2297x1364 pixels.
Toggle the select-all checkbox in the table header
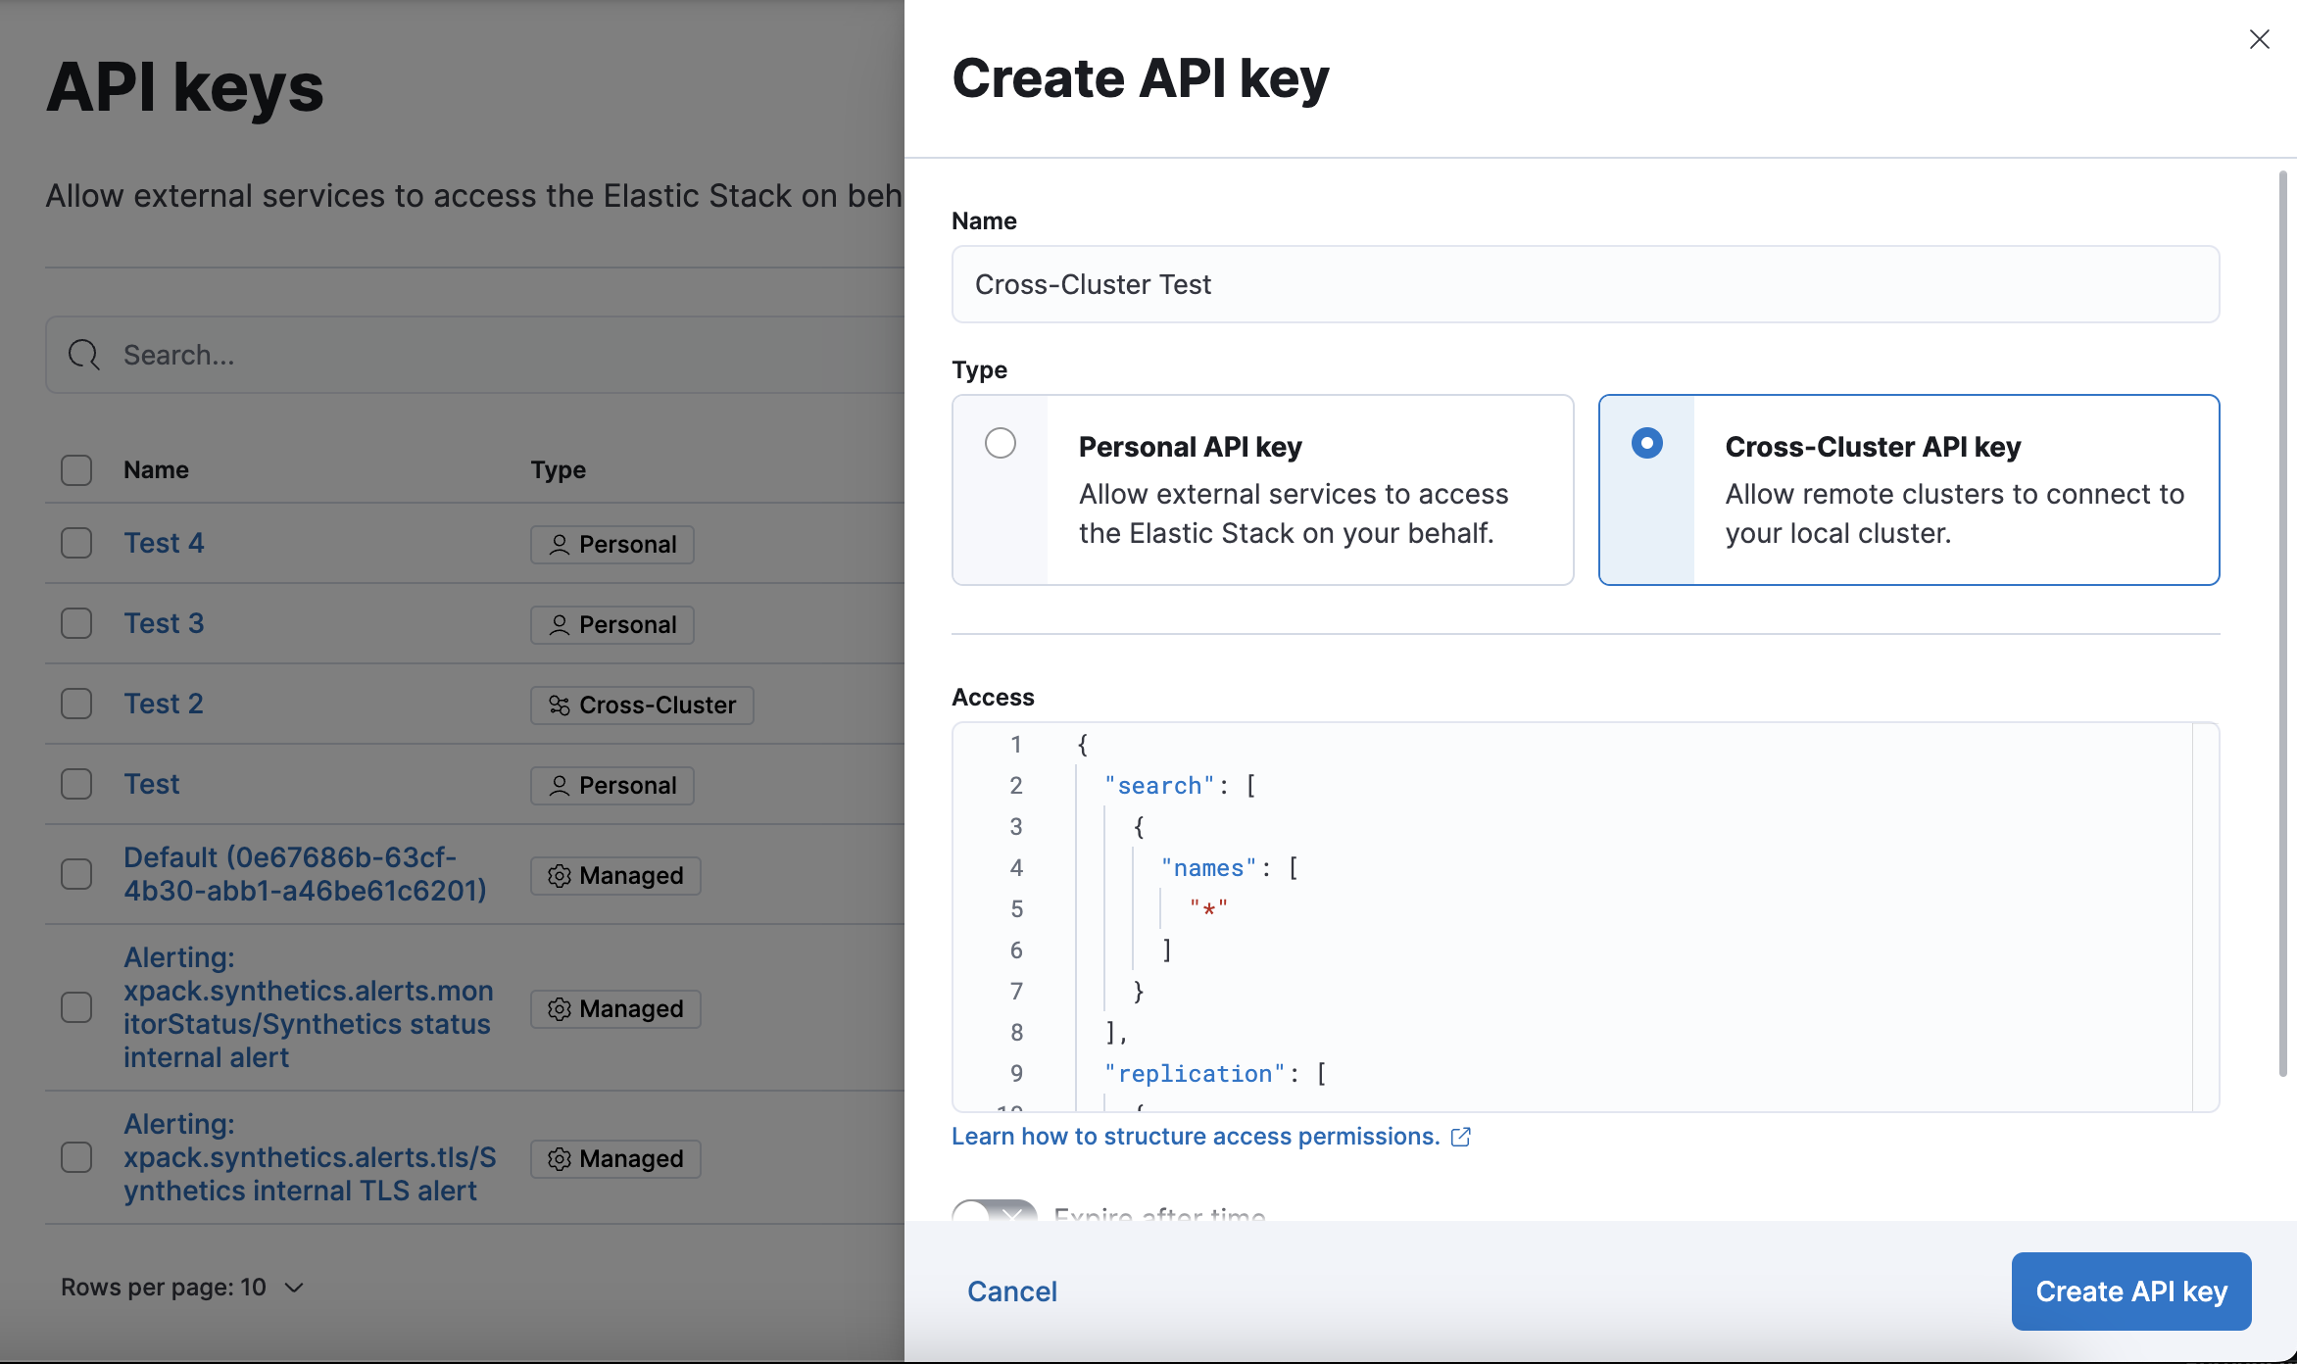click(x=75, y=470)
